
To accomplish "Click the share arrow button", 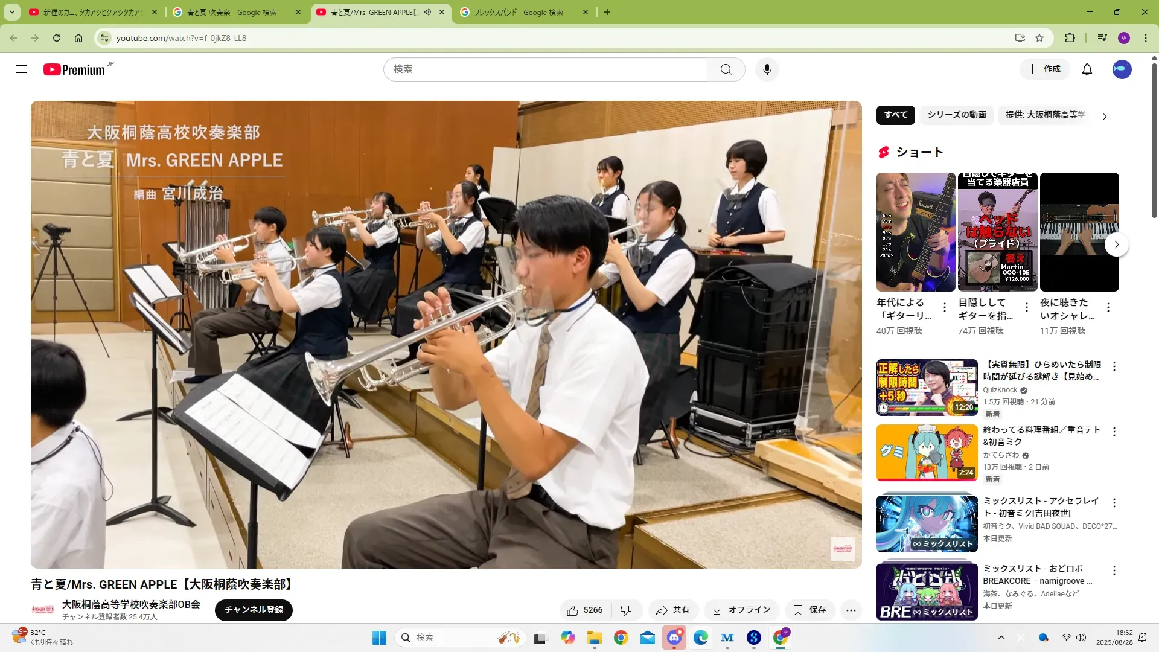I will click(673, 610).
